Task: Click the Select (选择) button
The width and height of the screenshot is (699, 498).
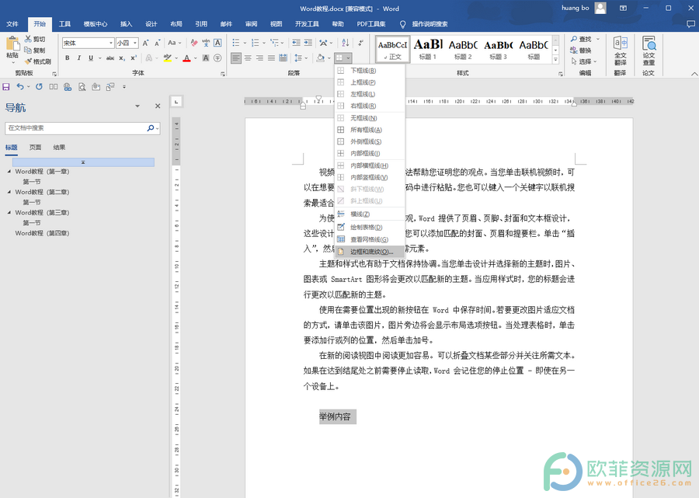Action: point(584,61)
